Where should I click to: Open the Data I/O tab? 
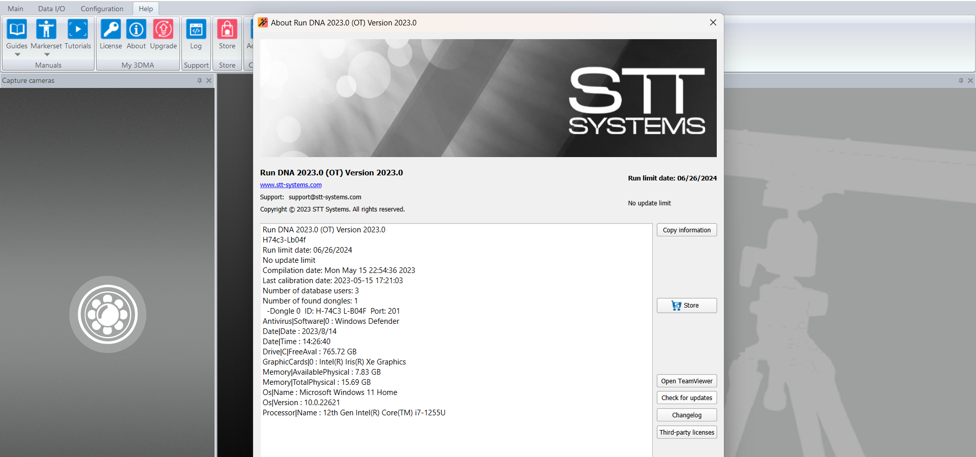pos(51,9)
